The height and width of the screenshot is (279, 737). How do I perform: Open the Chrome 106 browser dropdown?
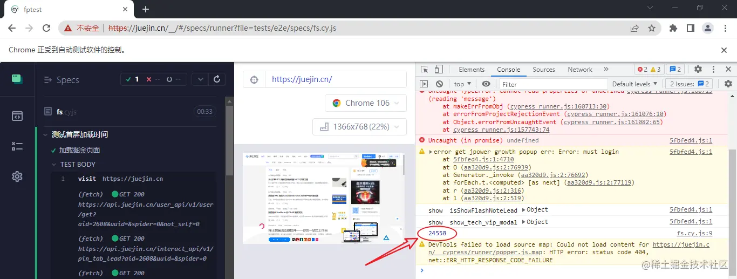click(366, 103)
